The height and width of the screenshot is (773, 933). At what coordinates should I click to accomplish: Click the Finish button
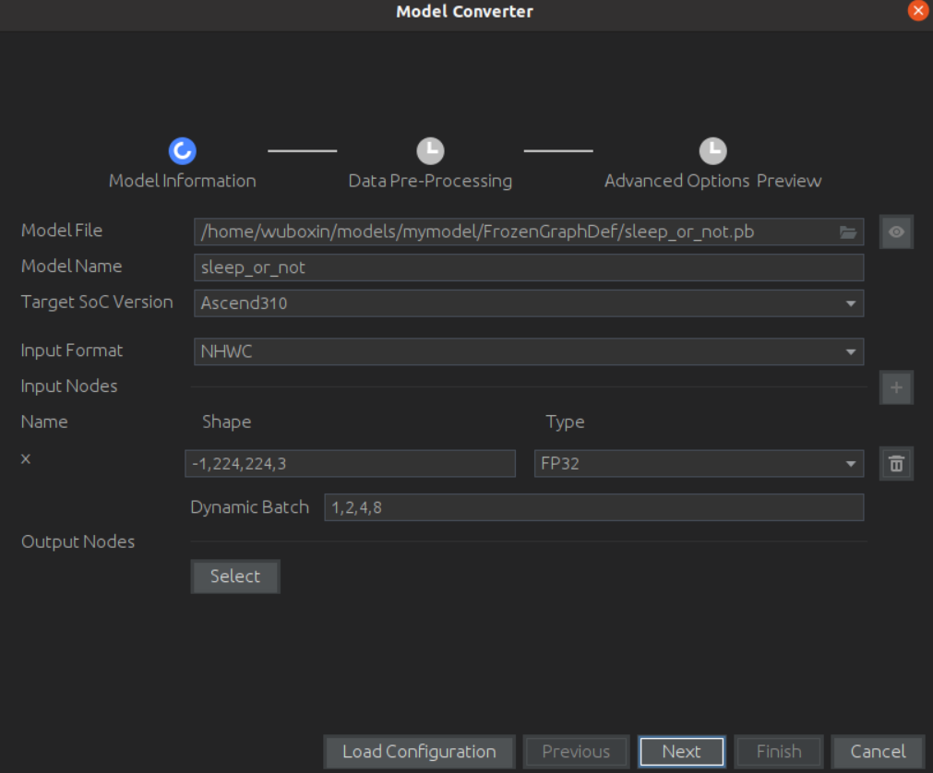pos(779,752)
